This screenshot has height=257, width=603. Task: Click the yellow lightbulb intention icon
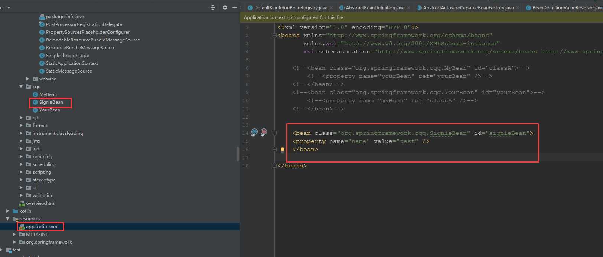click(283, 150)
